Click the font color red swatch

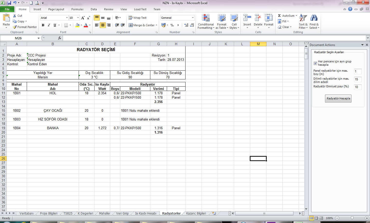tap(86, 25)
